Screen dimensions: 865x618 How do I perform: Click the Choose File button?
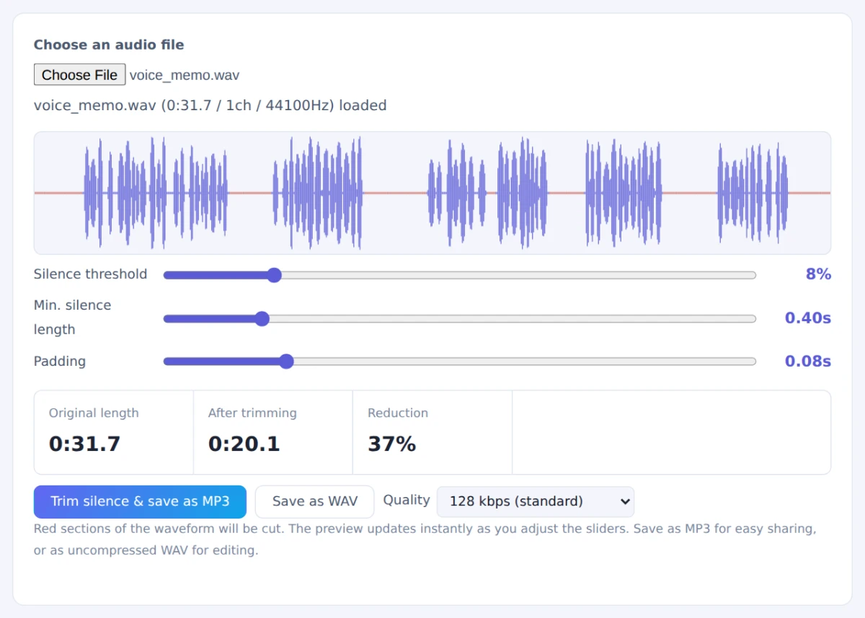click(x=79, y=75)
